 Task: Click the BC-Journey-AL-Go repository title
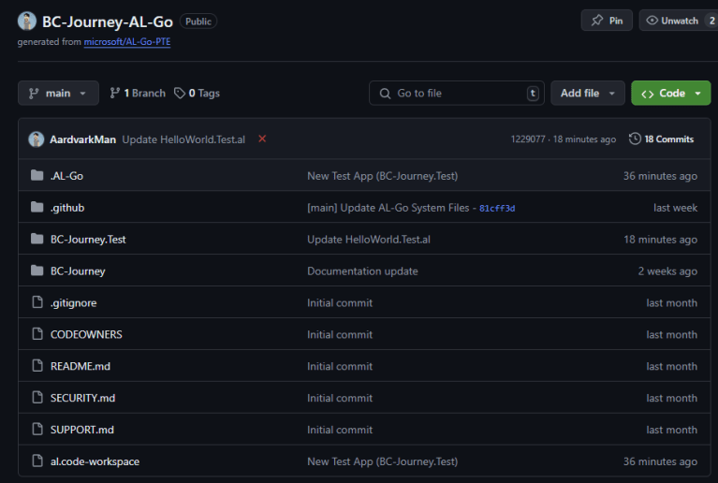coord(108,22)
